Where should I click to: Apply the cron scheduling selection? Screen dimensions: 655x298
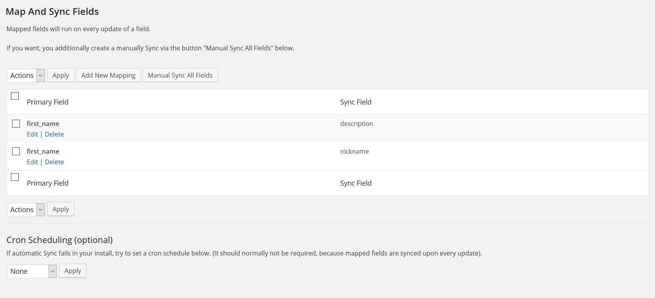tap(73, 271)
